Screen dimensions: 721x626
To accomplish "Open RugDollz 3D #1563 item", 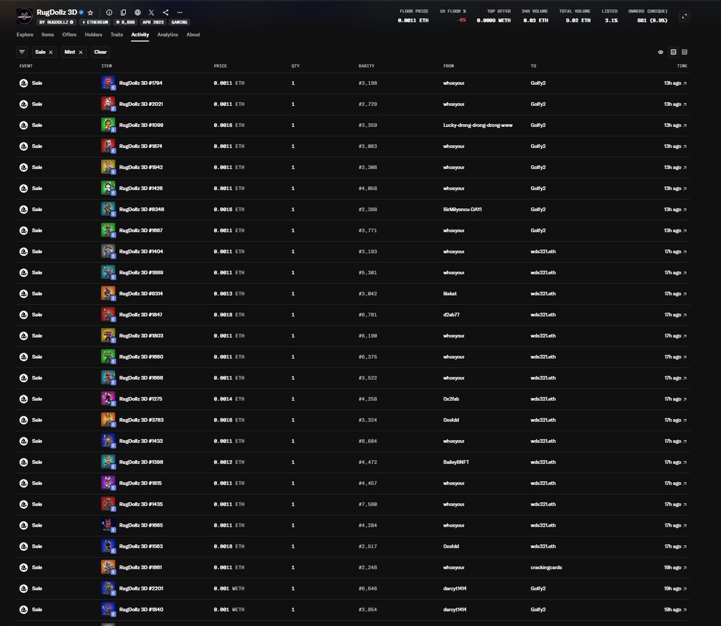I will click(141, 547).
